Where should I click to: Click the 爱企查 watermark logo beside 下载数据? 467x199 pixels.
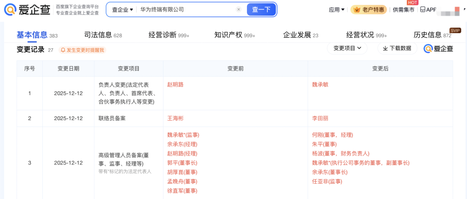coord(438,48)
